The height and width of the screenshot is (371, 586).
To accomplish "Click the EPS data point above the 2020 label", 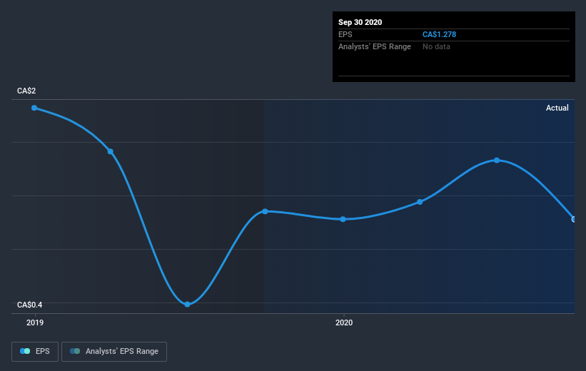I will coord(343,219).
